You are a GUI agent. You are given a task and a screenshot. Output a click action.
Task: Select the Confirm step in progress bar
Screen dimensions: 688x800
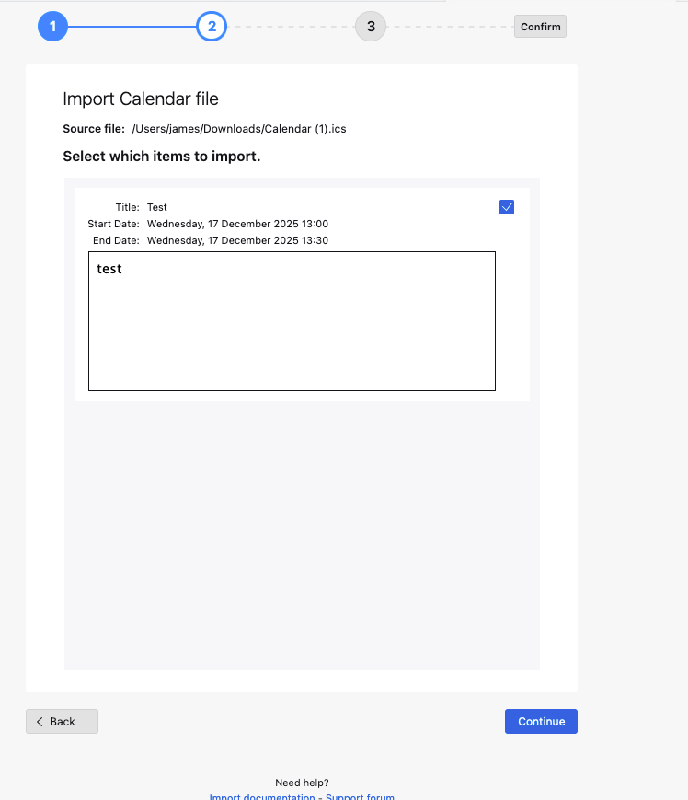540,27
